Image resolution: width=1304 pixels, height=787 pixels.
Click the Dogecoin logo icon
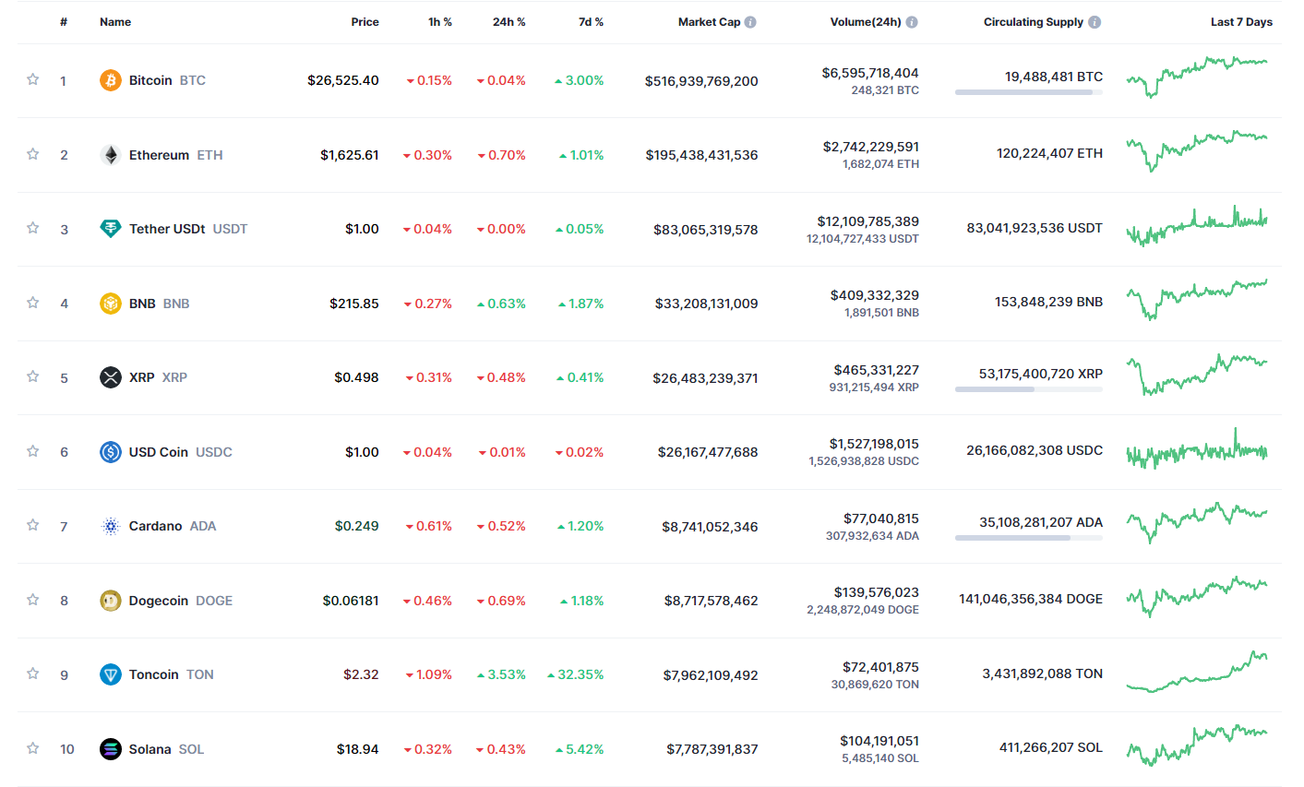pos(111,601)
